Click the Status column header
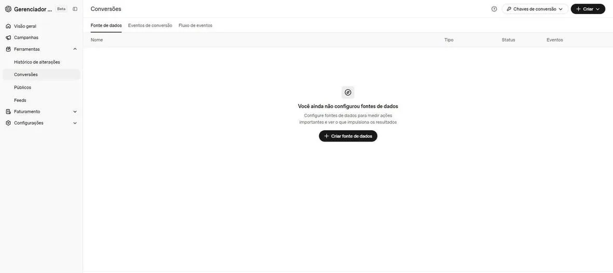Screen dimensions: 613x273 pyautogui.click(x=508, y=40)
